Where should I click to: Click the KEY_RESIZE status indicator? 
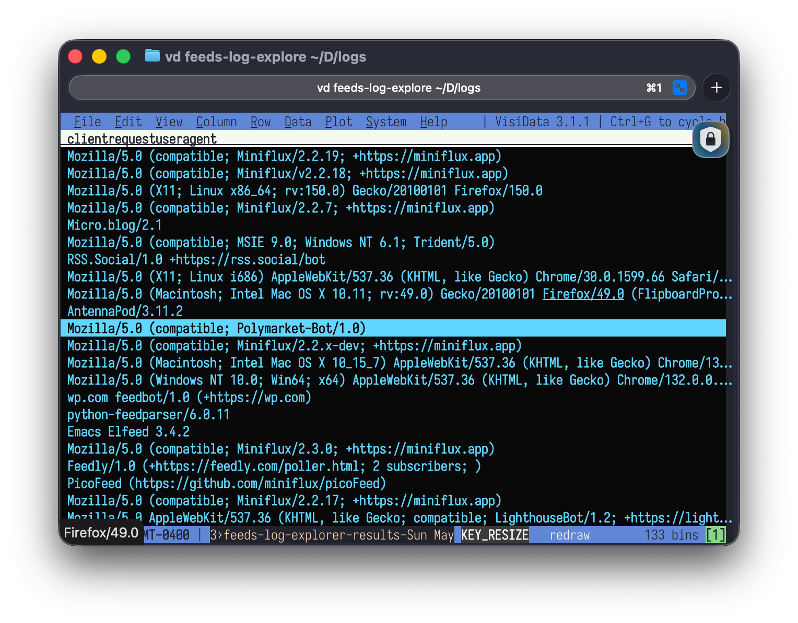pyautogui.click(x=495, y=535)
